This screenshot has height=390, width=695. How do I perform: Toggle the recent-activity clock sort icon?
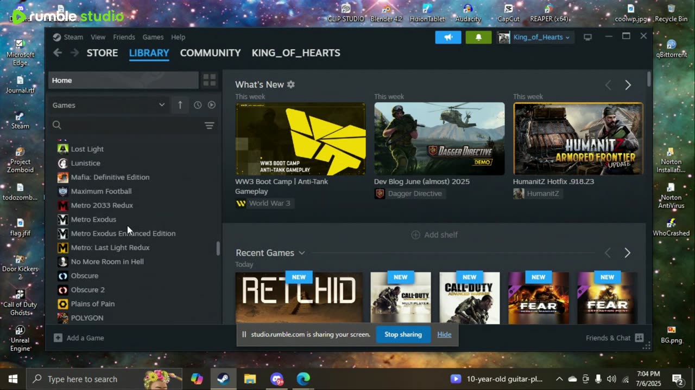click(198, 105)
